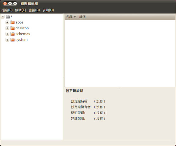Select the schemas tree item
176x146 pixels.
click(23, 34)
